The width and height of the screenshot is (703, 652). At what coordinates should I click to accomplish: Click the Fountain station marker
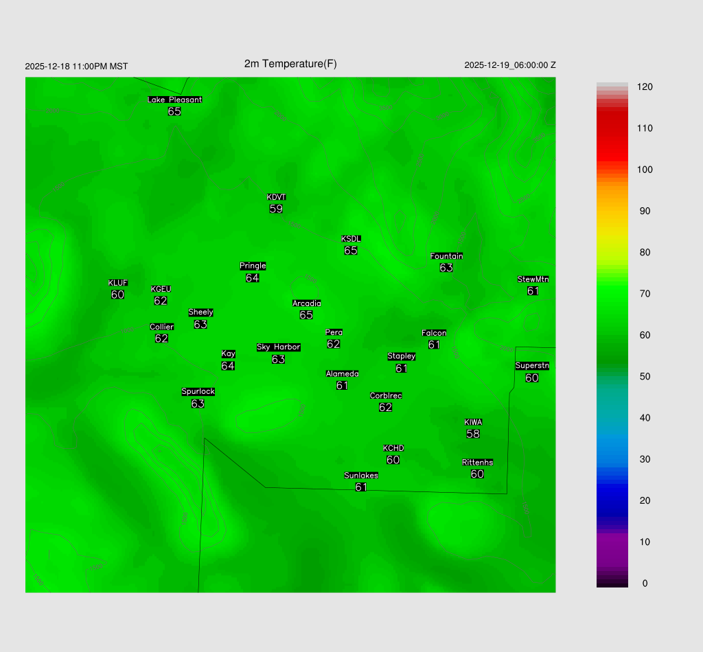(446, 267)
